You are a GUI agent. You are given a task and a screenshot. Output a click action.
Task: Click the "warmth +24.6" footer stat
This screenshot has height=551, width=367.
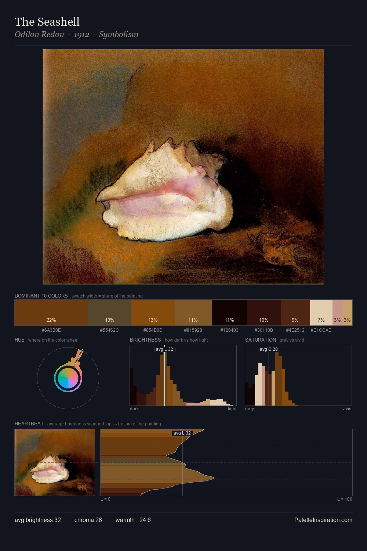click(133, 520)
